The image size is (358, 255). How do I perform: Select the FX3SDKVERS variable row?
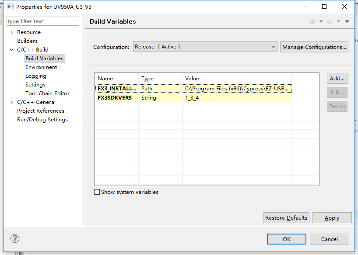click(x=193, y=97)
